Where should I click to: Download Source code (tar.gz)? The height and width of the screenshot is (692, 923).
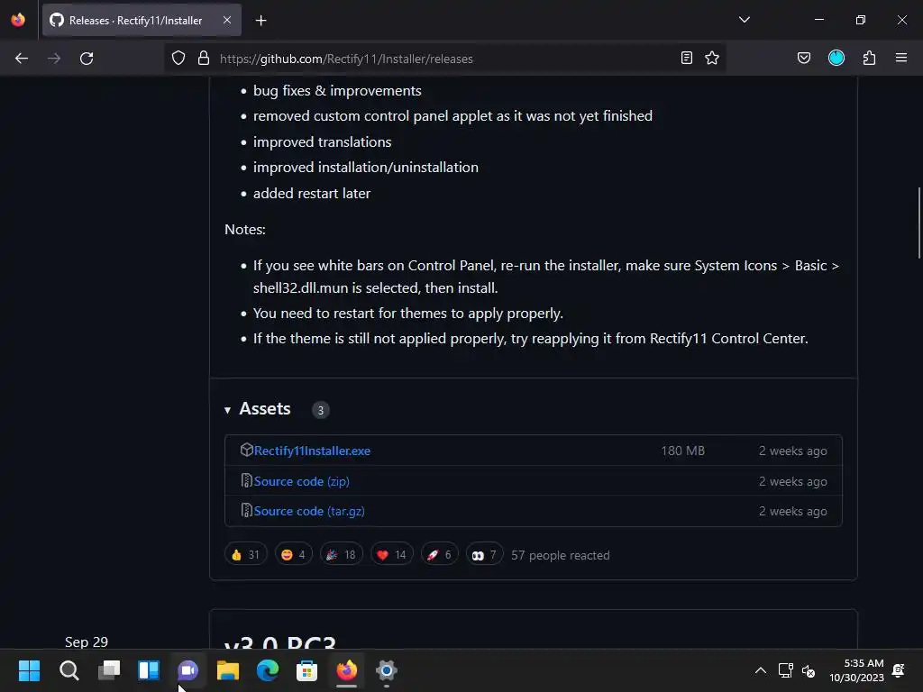coord(309,512)
